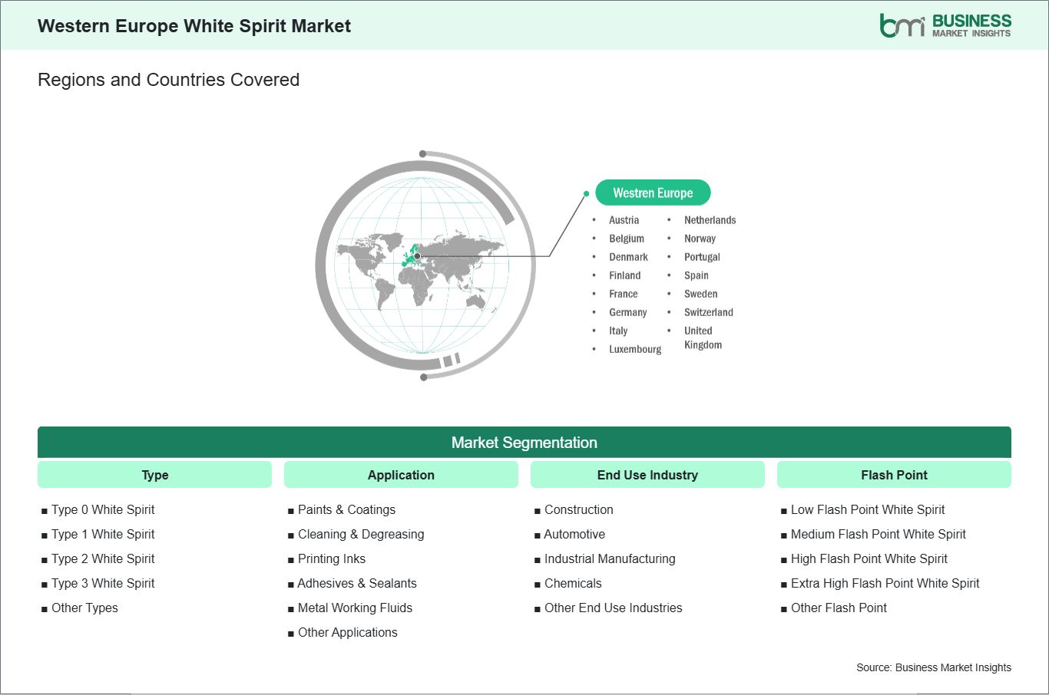The height and width of the screenshot is (695, 1049).
Task: Click the Market Segmentation banner
Action: click(x=524, y=443)
